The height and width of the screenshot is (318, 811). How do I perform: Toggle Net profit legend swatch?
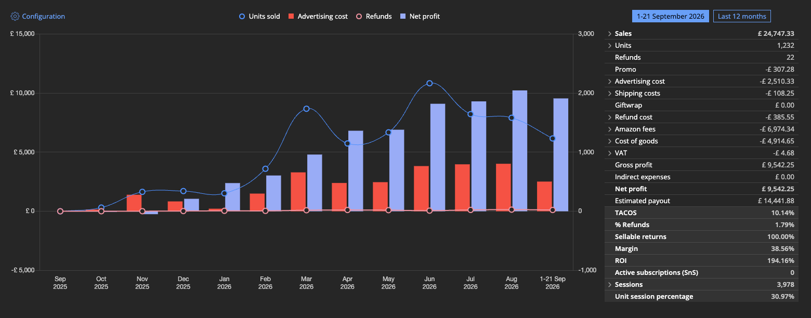point(403,17)
